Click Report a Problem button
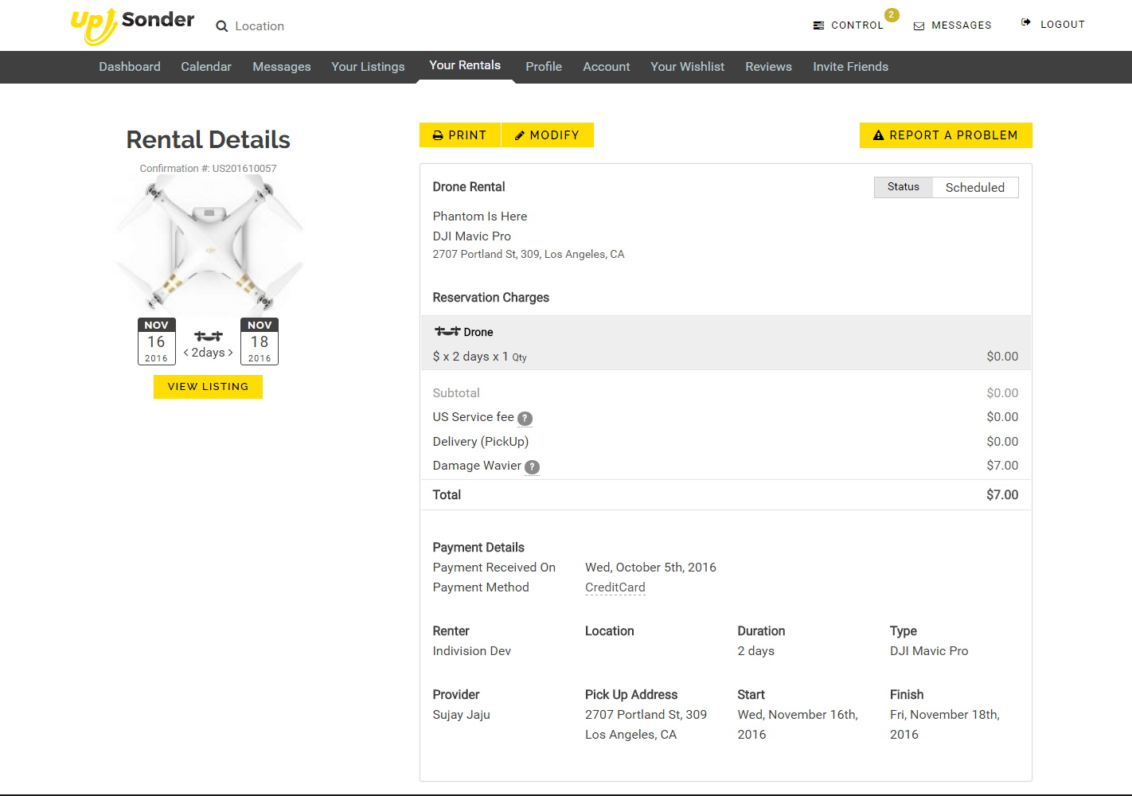The image size is (1132, 796). pos(946,135)
